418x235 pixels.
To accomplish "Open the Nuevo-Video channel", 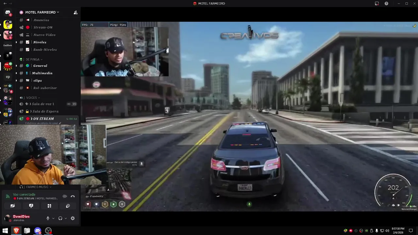I will (49, 35).
